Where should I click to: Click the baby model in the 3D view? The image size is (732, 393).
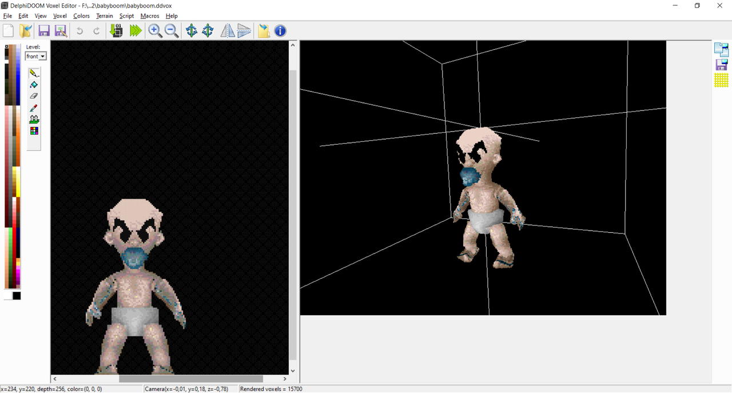[x=487, y=197]
